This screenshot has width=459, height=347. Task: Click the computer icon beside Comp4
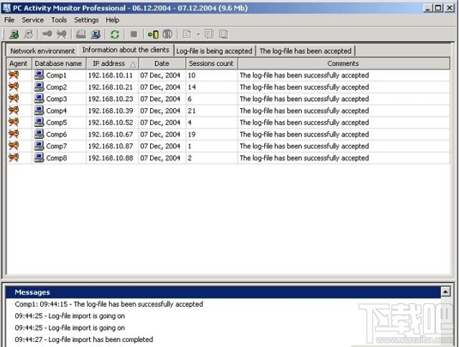coord(39,110)
